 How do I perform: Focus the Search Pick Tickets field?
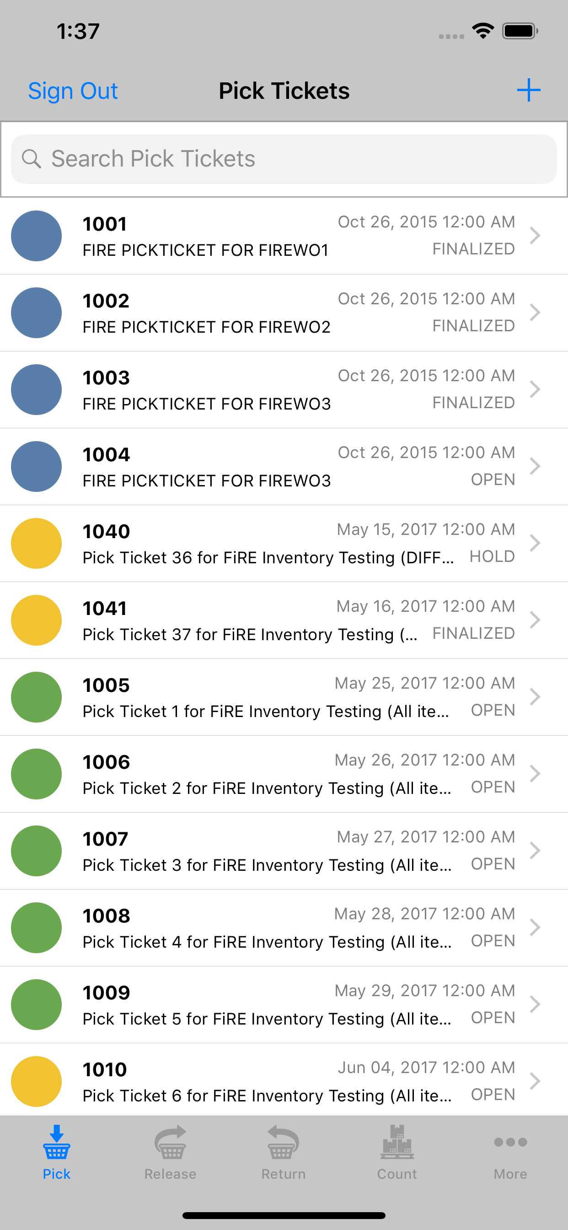[284, 159]
